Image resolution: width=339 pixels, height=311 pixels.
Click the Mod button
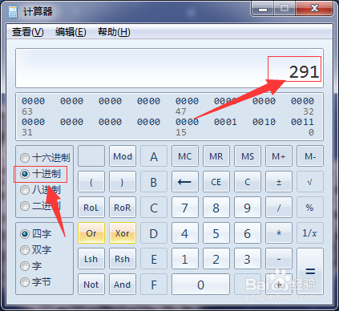coord(123,156)
